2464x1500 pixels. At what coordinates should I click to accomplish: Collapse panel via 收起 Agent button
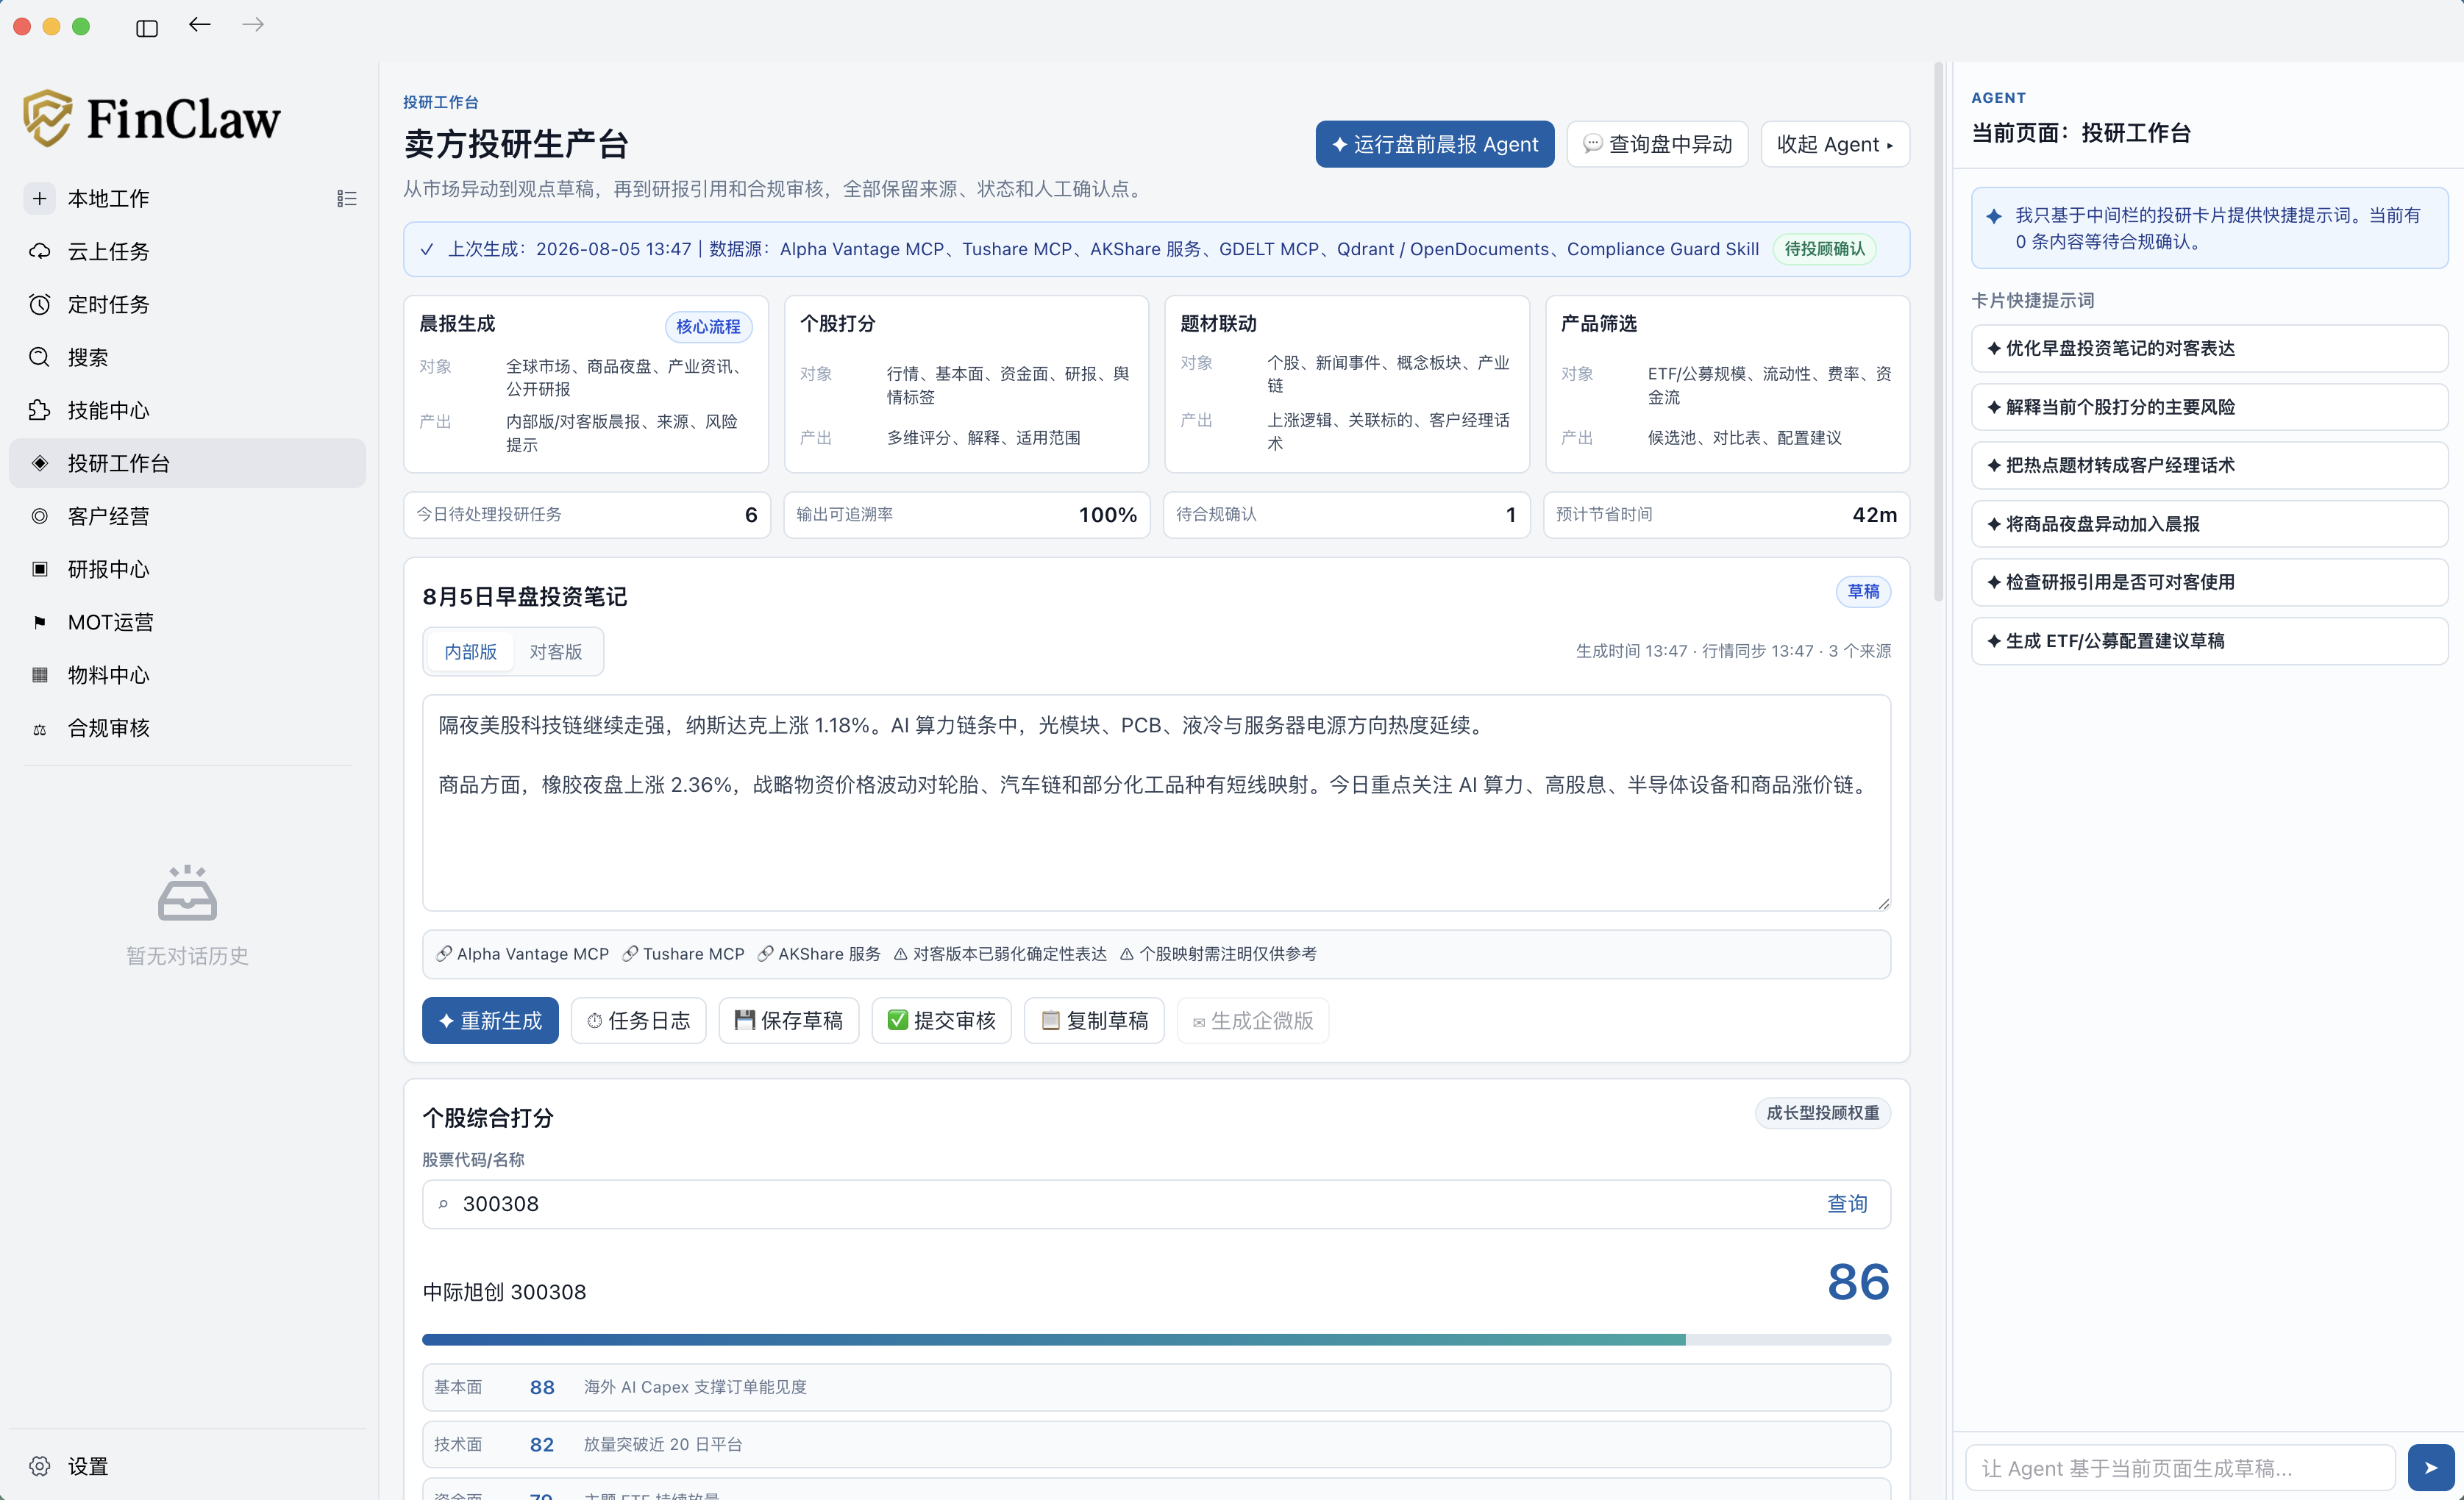tap(1835, 144)
